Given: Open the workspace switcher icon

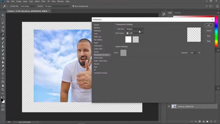Looking at the screenshot, I should click(x=211, y=6).
